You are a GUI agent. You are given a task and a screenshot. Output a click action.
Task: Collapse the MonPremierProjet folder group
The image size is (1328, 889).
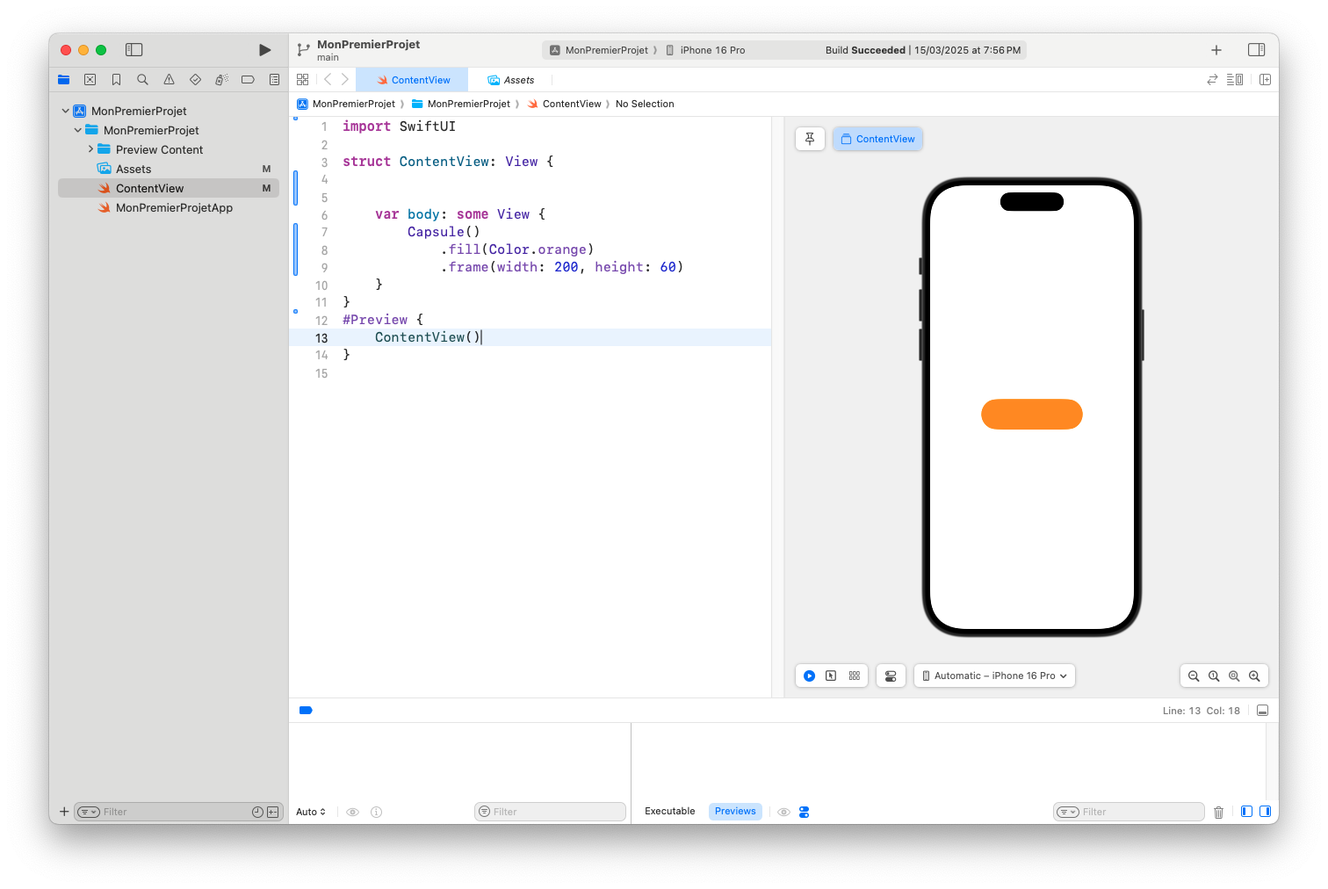78,131
